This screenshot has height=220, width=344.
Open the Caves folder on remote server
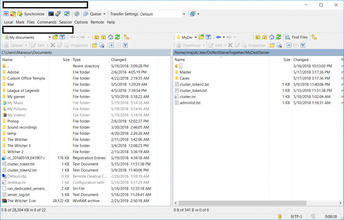[185, 78]
